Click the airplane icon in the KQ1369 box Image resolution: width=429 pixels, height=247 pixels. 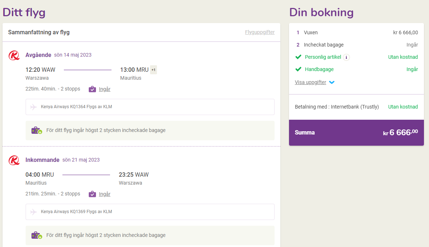(x=34, y=212)
